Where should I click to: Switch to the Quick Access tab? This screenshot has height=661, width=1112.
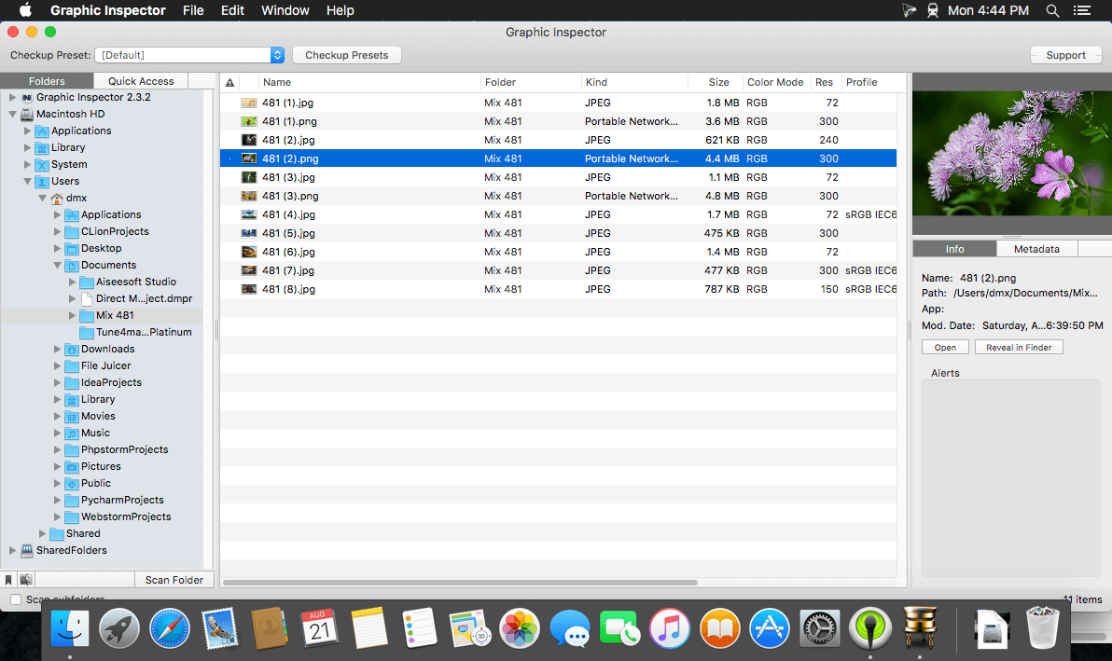click(141, 81)
